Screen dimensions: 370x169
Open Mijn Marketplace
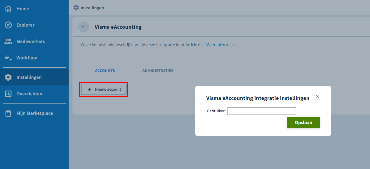(34, 113)
